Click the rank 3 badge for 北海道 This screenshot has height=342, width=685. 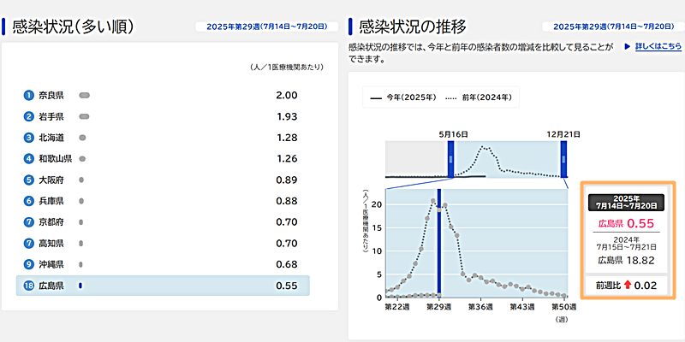tap(28, 138)
